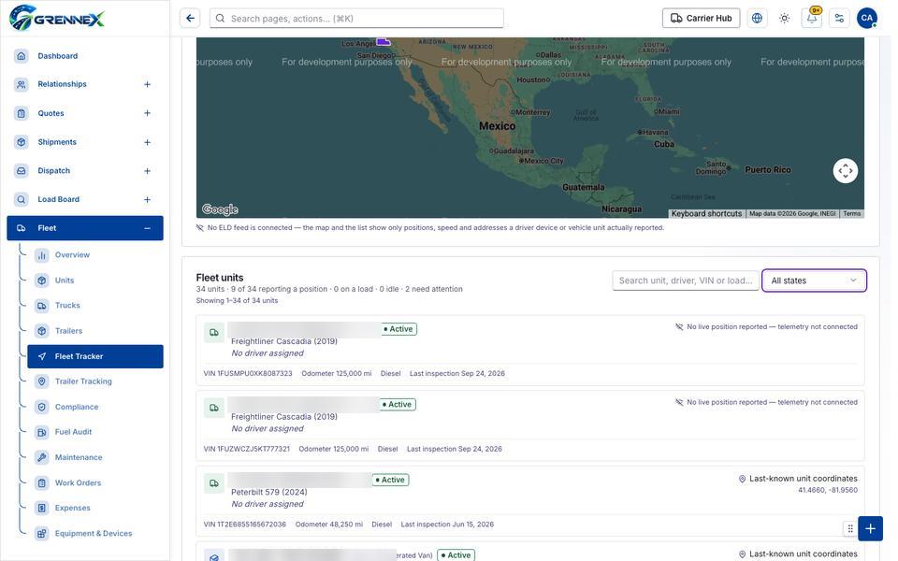Expand the Shipments menu plus
Image resolution: width=898 pixels, height=561 pixels.
click(x=147, y=142)
